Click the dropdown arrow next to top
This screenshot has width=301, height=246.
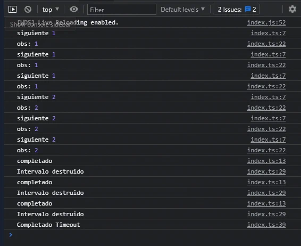pyautogui.click(x=57, y=9)
